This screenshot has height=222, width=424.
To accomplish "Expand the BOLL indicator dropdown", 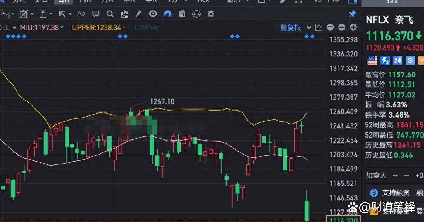I will click(14, 27).
